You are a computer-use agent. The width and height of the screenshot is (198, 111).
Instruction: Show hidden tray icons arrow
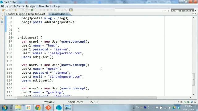pyautogui.click(x=152, y=108)
